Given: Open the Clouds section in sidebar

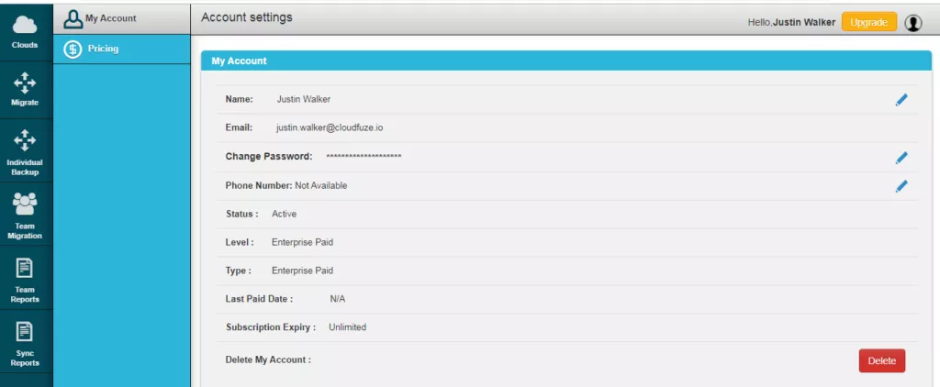Looking at the screenshot, I should click(25, 32).
